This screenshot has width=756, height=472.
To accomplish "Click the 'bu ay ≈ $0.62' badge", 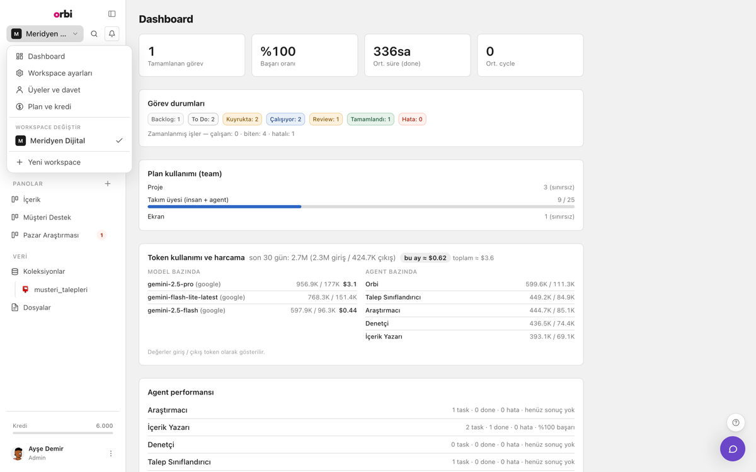I will pyautogui.click(x=425, y=258).
